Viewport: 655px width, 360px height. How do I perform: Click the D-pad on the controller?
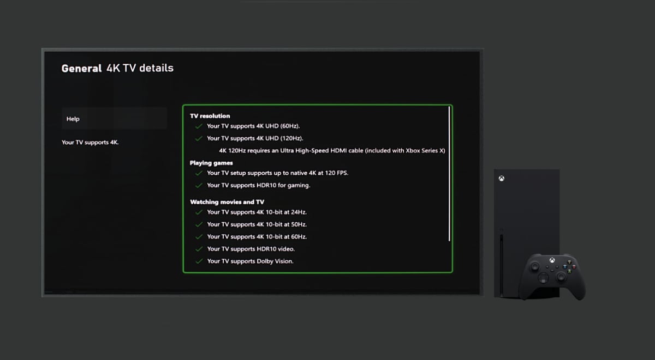543,277
